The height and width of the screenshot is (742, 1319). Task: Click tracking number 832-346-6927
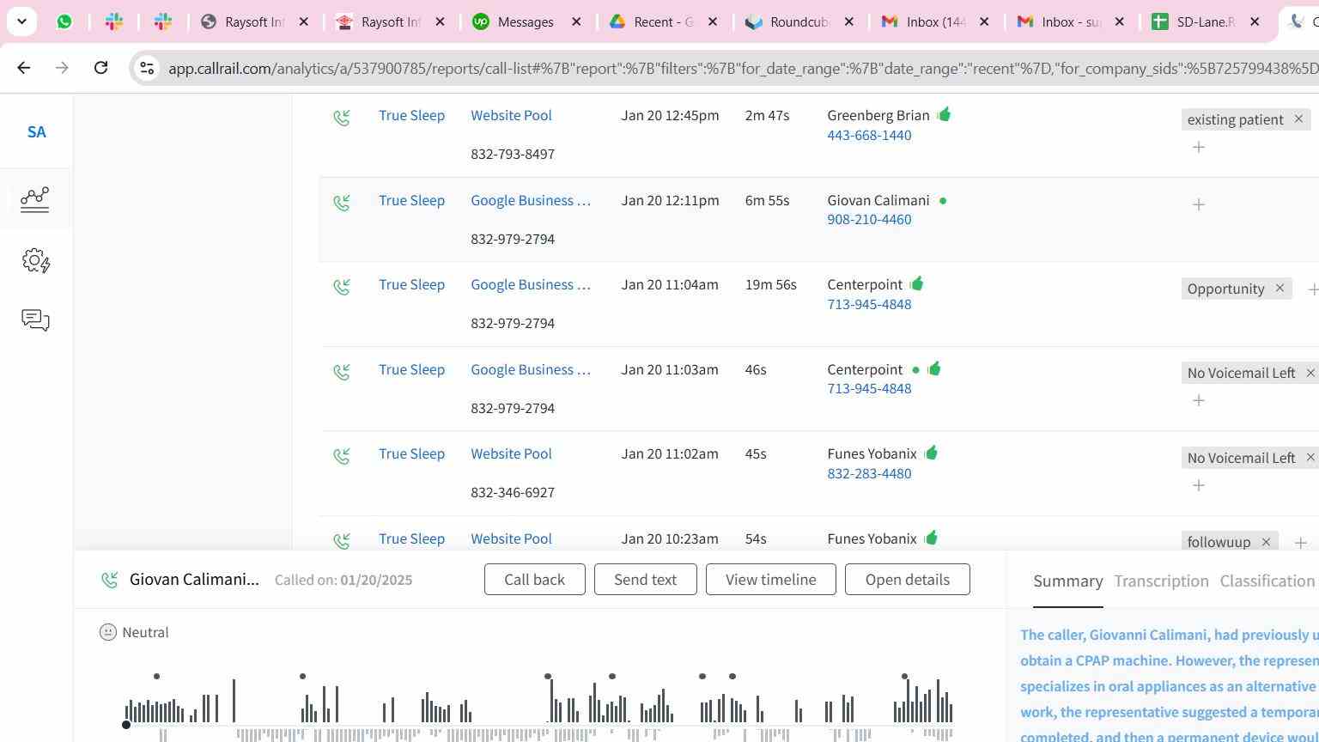[x=513, y=492]
